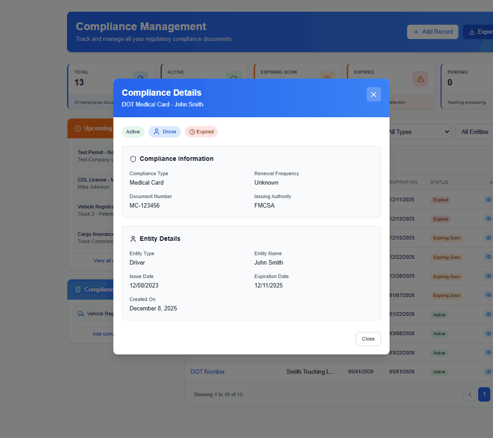Click the checkmark icon on the ACTIVE card
Image resolution: width=493 pixels, height=438 pixels.
pyautogui.click(x=234, y=78)
